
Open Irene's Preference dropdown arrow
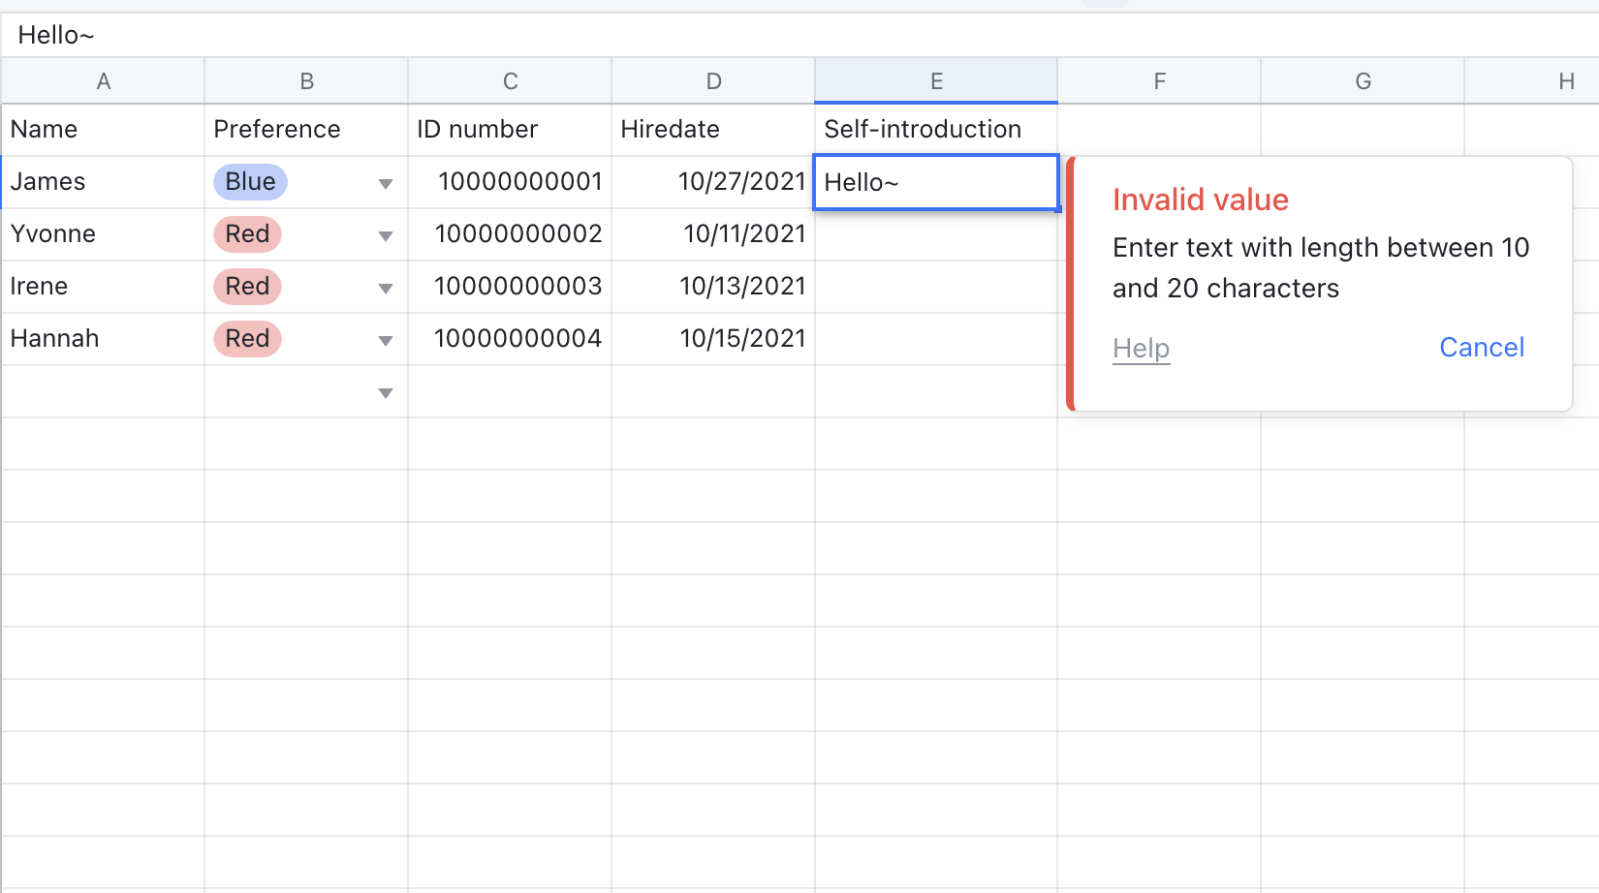(385, 288)
